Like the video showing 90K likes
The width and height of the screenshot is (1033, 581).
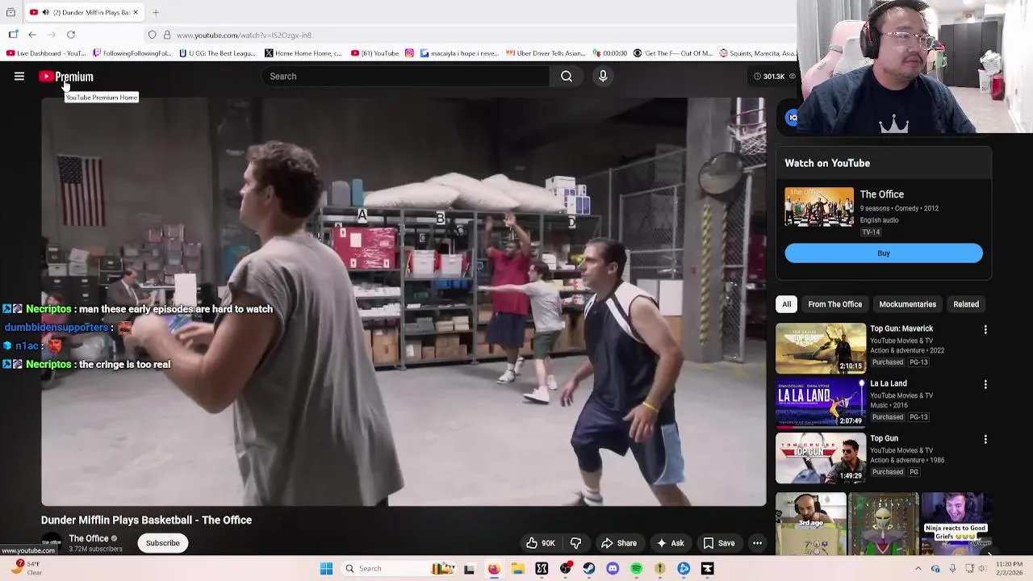[540, 543]
